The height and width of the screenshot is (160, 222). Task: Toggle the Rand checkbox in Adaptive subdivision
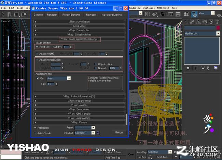pyautogui.click(x=88, y=68)
